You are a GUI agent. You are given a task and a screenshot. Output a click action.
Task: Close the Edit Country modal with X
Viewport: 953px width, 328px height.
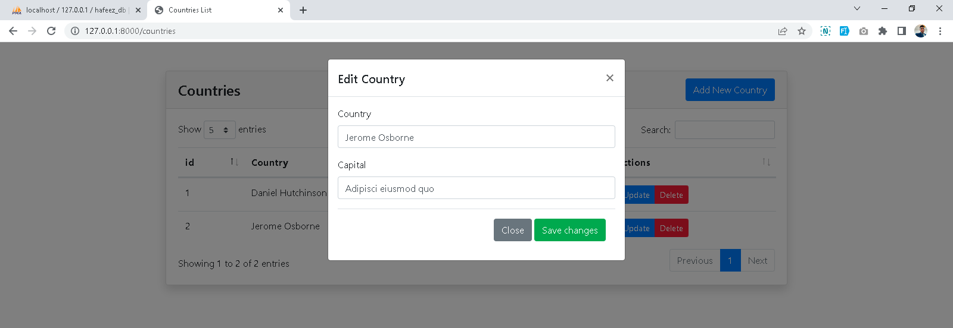pyautogui.click(x=609, y=78)
